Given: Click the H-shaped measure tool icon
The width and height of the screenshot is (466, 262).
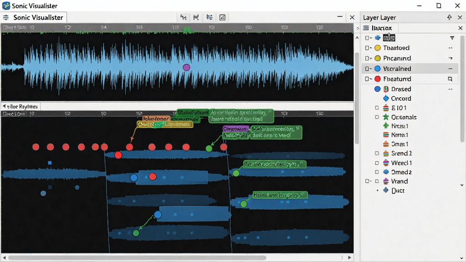Looking at the screenshot, I should 196,18.
